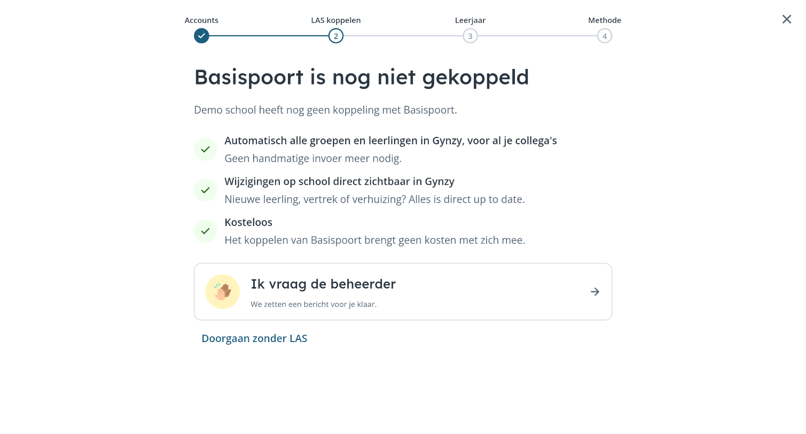Click the Leerjaar step label

(470, 20)
